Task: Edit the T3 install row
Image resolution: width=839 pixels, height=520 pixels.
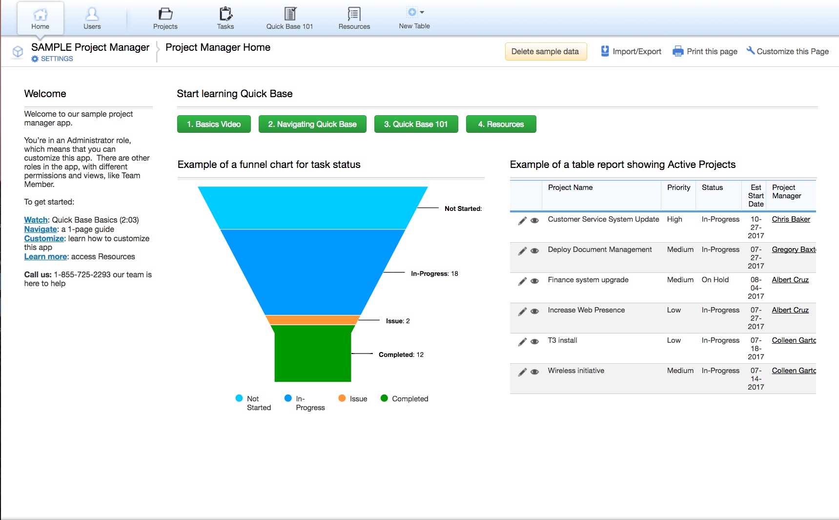Action: click(522, 342)
